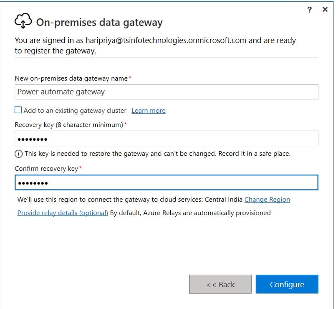Click the info icon beside recovery key note
This screenshot has height=309, width=336.
18,154
